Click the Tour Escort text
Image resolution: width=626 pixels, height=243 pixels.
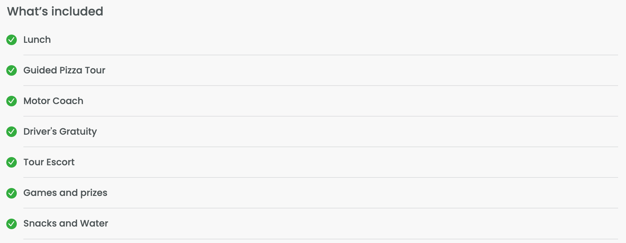pyautogui.click(x=49, y=162)
